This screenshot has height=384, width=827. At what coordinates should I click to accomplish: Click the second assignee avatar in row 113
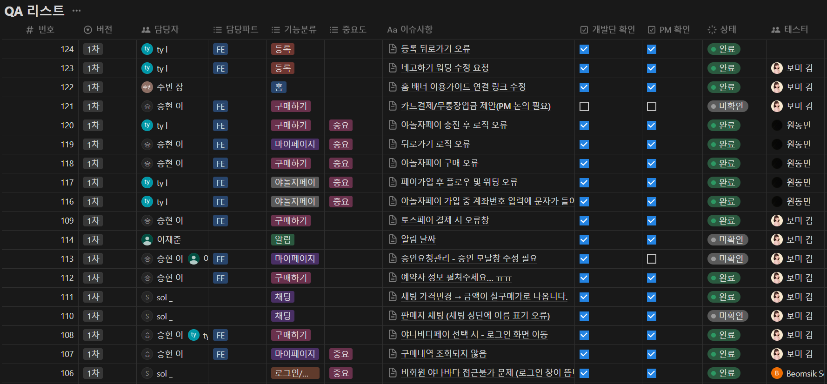193,258
